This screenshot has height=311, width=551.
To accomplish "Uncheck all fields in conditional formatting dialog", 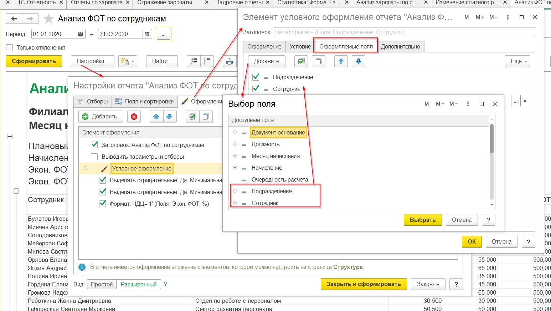I will point(319,61).
